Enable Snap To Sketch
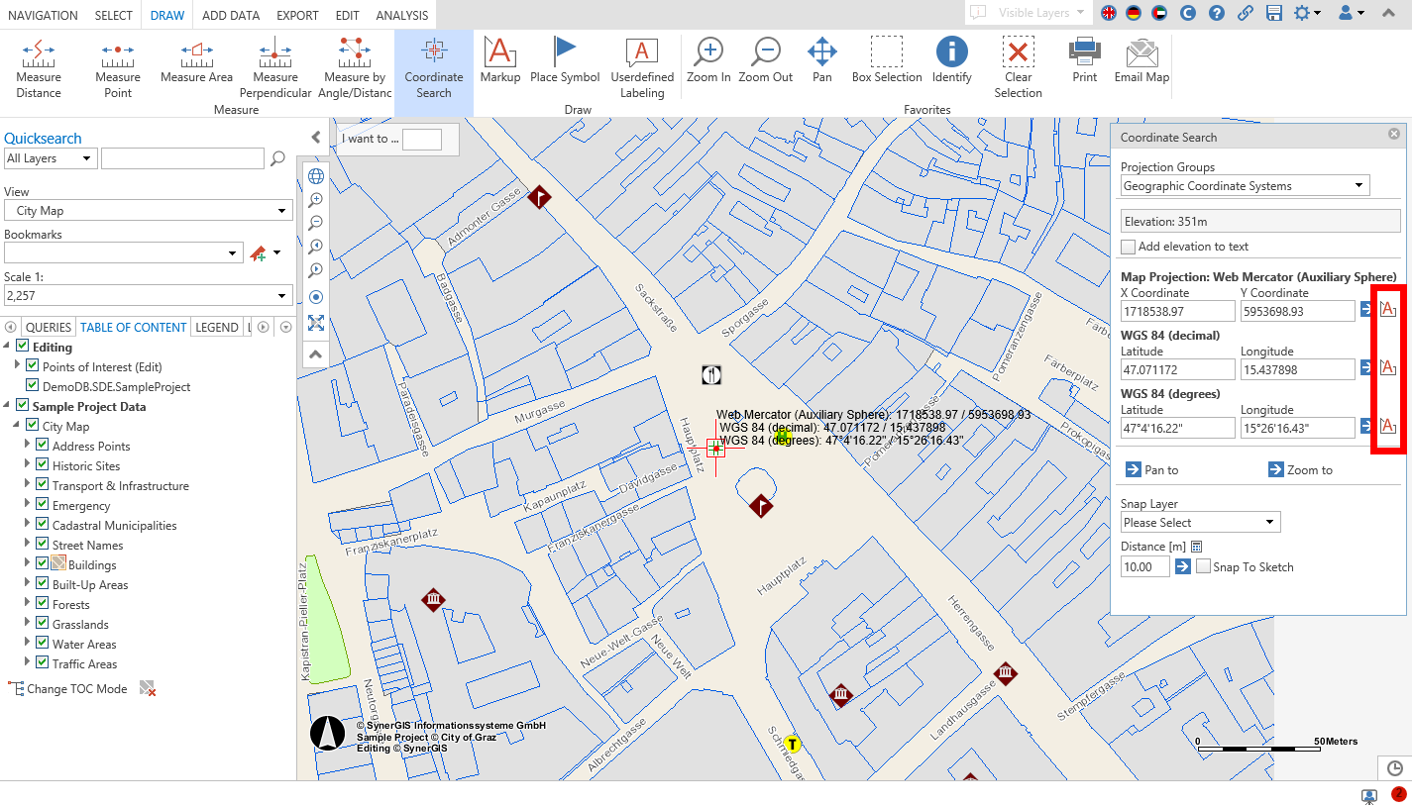 tap(1203, 566)
